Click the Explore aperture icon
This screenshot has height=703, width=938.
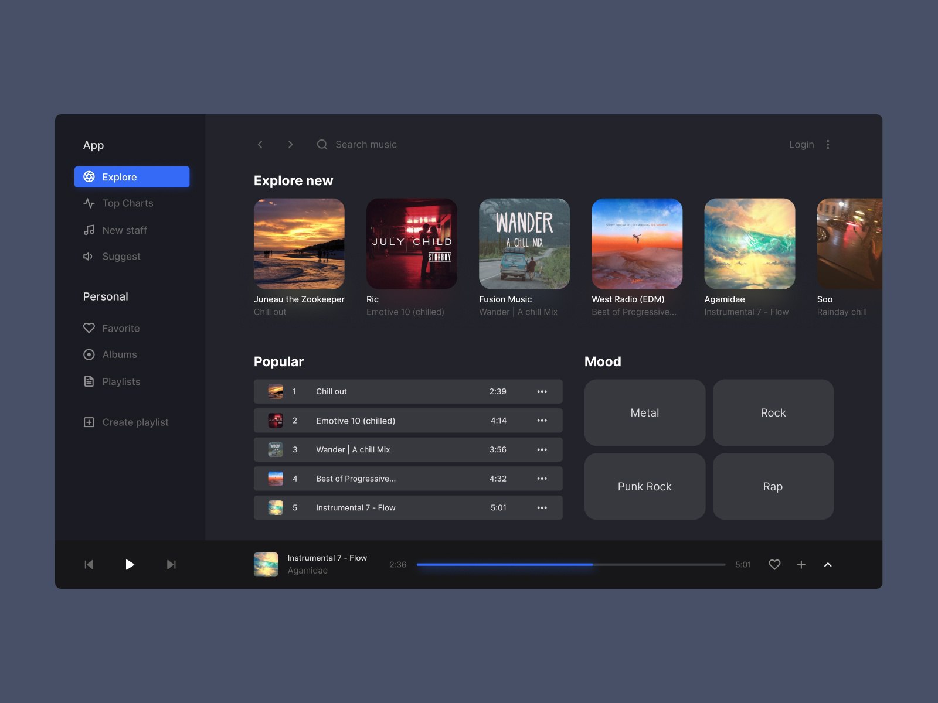pyautogui.click(x=89, y=177)
